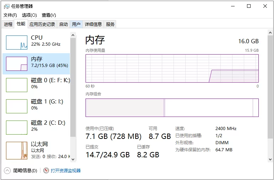Select the 磁盘 0 (E: F: K:) graph thumbnail
The image size is (274, 180).
point(17,85)
